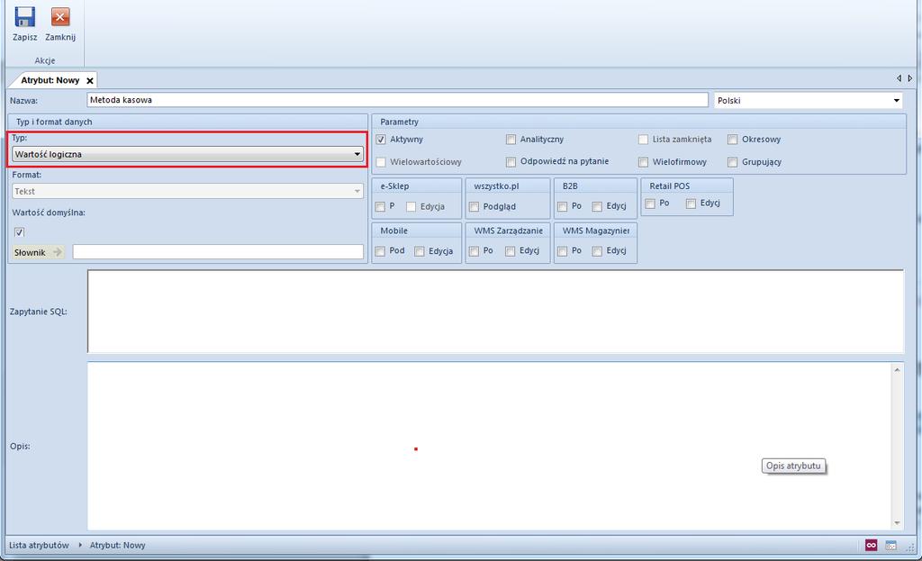Check wszystko.pl Podgląd checkbox
This screenshot has width=922, height=561.
coord(474,206)
